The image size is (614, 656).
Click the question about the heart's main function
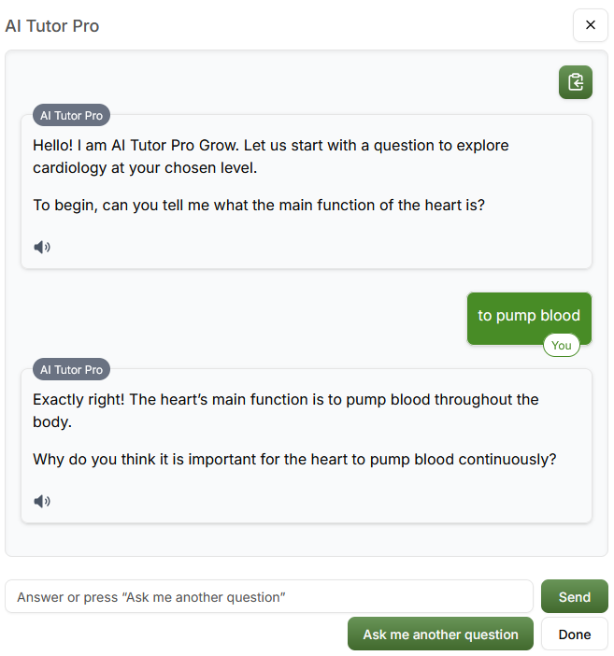[x=259, y=205]
